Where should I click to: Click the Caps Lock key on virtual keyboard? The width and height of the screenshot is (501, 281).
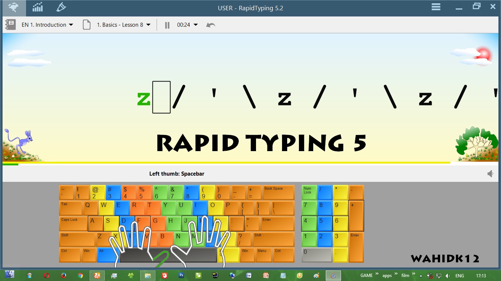73,223
